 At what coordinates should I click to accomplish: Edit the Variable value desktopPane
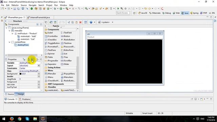pos(29,63)
